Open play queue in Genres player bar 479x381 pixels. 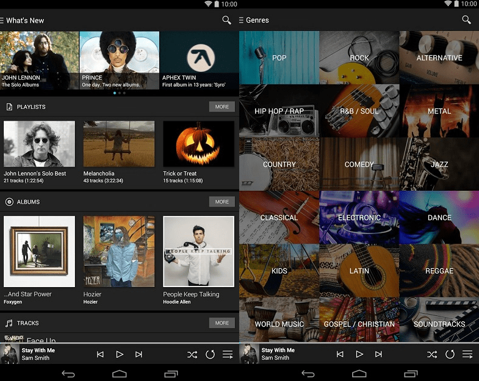click(x=467, y=354)
